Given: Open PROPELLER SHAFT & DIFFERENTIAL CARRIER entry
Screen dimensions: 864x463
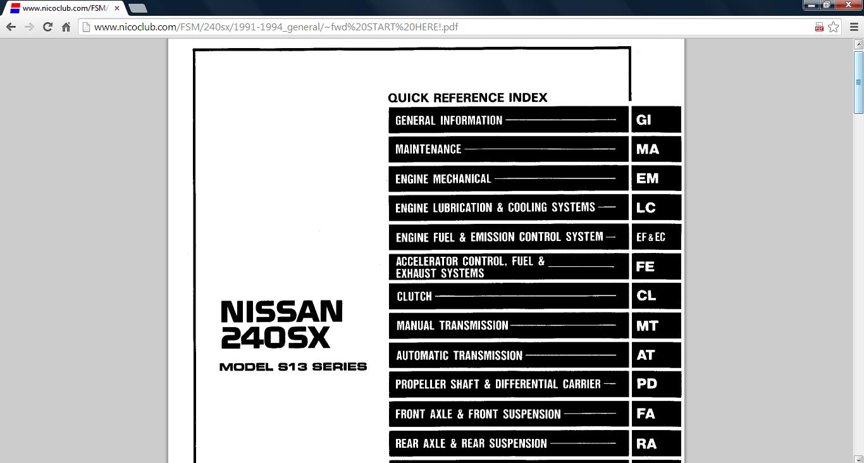Looking at the screenshot, I should pos(509,384).
